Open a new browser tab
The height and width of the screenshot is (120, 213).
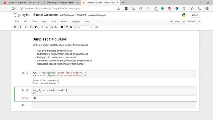(x=123, y=3)
